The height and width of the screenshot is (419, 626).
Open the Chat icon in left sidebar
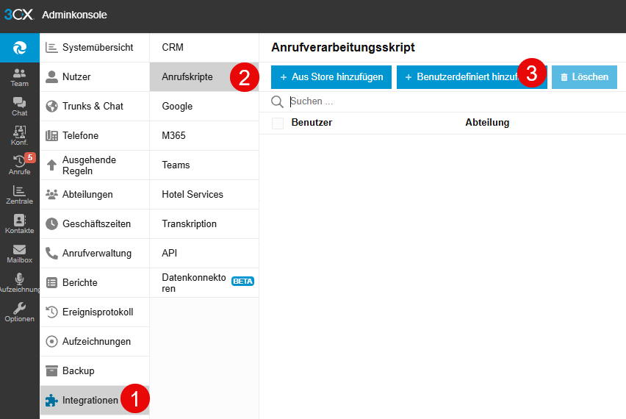(x=20, y=106)
